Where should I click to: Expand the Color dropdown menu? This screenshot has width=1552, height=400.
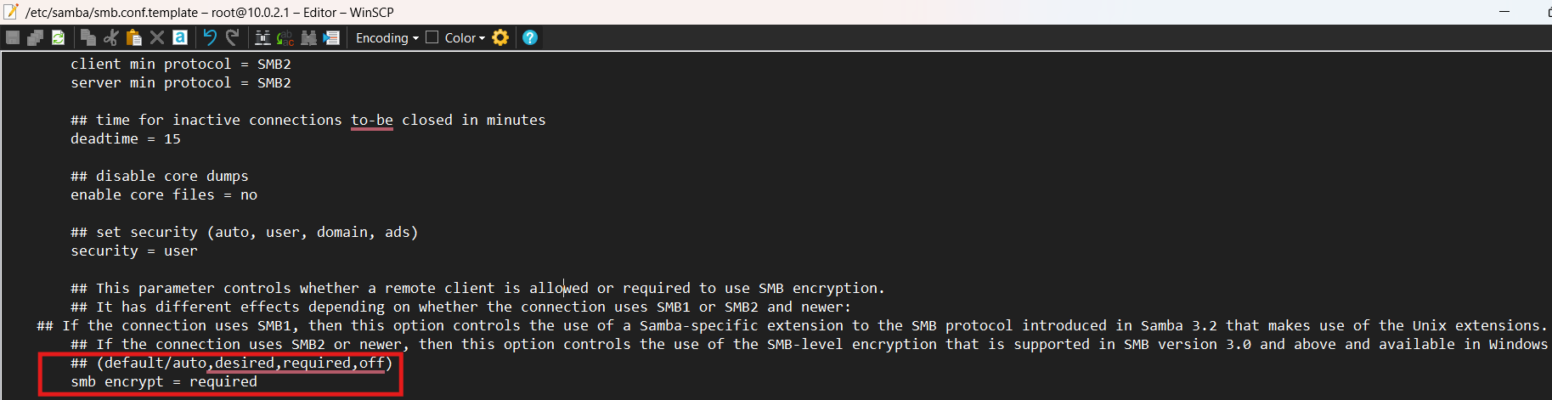click(465, 38)
